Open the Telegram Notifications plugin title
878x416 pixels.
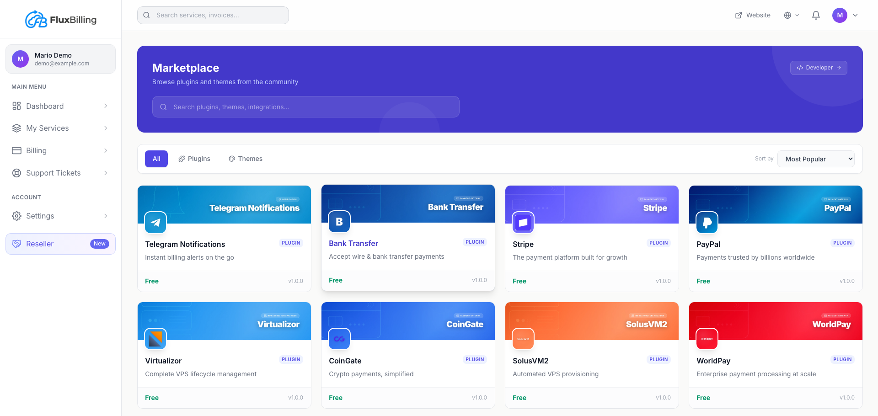pos(185,244)
